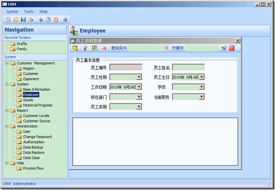Click the Help globe toolbar icon
Image resolution: width=275 pixels, height=190 pixels.
(65, 20)
